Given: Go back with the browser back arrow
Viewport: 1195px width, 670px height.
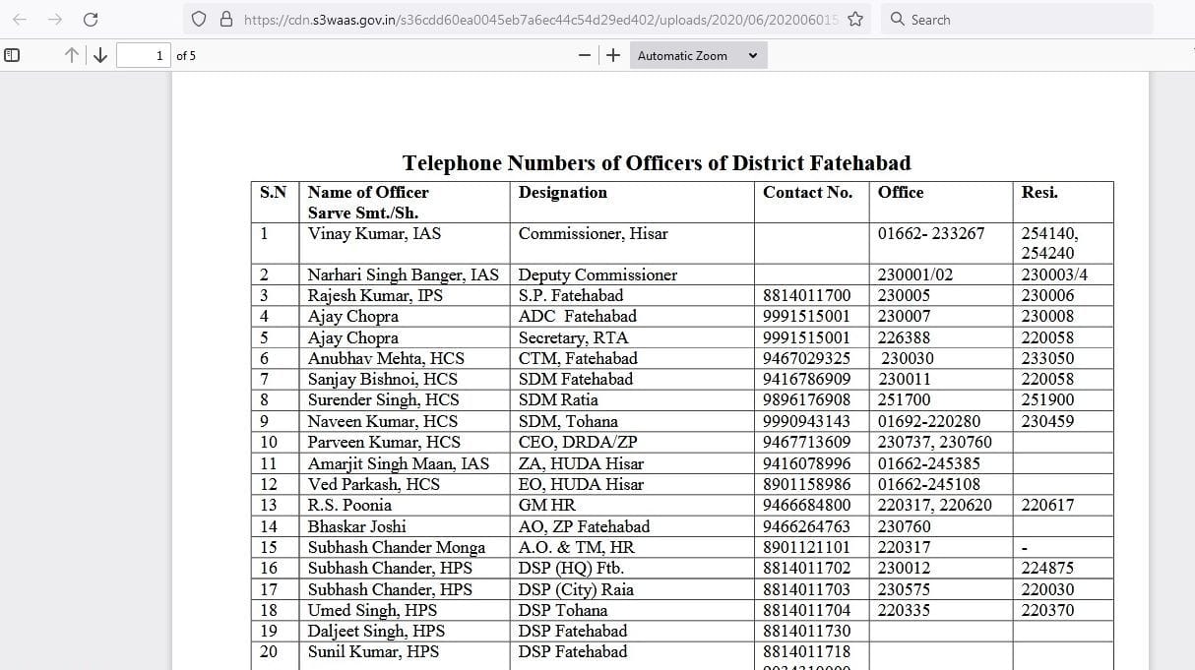Looking at the screenshot, I should (x=21, y=19).
